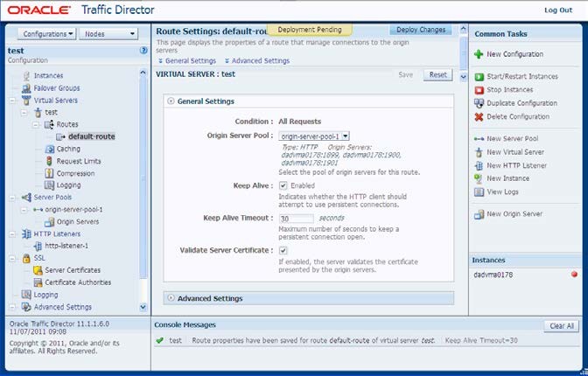Click the configuration-level Logging icon
This screenshot has height=376, width=588.
26,295
